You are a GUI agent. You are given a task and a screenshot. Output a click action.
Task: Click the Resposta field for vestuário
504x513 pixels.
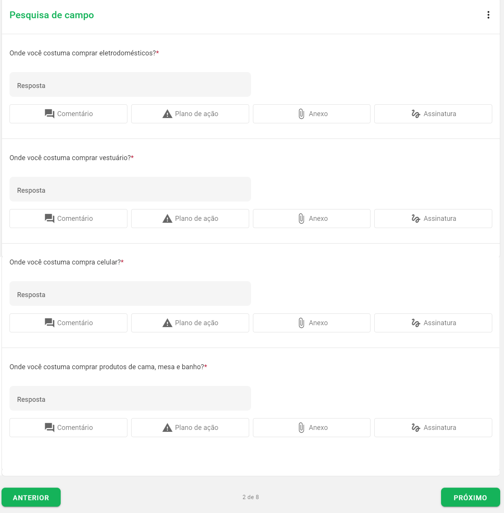coord(130,189)
